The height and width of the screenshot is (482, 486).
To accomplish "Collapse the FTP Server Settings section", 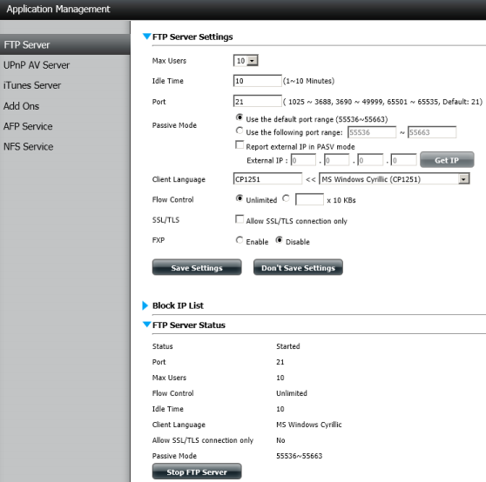I will tap(146, 37).
